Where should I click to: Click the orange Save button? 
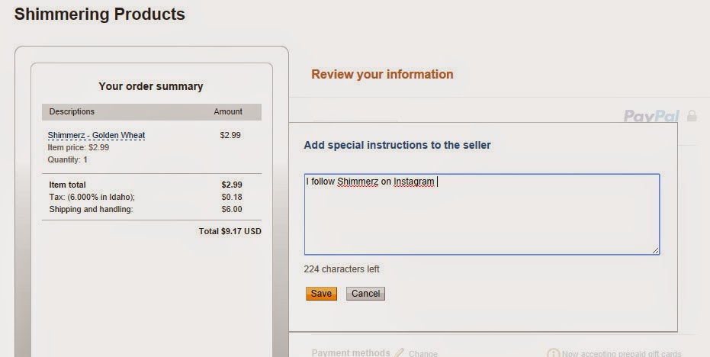(x=321, y=294)
